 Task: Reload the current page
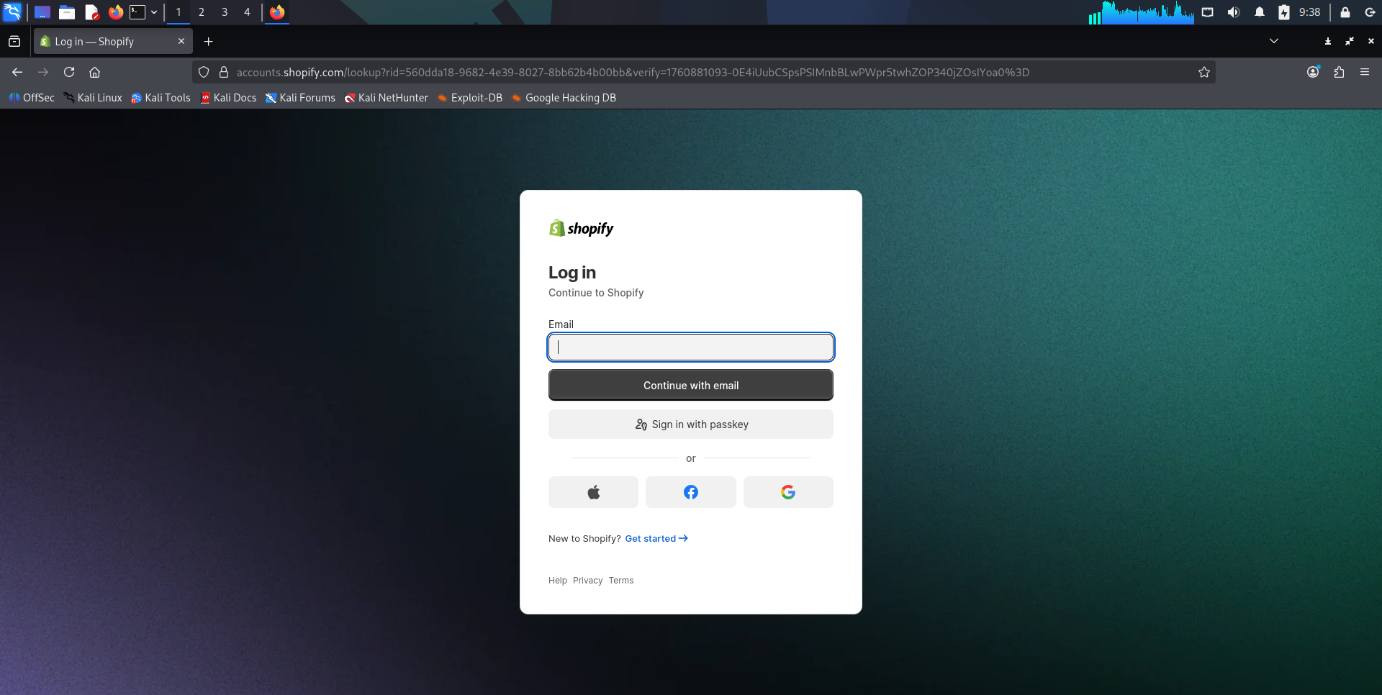click(69, 72)
